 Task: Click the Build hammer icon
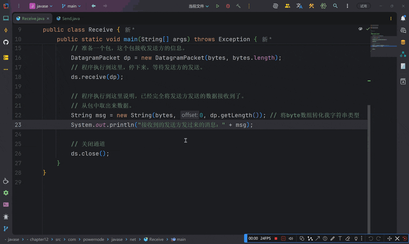click(x=238, y=6)
